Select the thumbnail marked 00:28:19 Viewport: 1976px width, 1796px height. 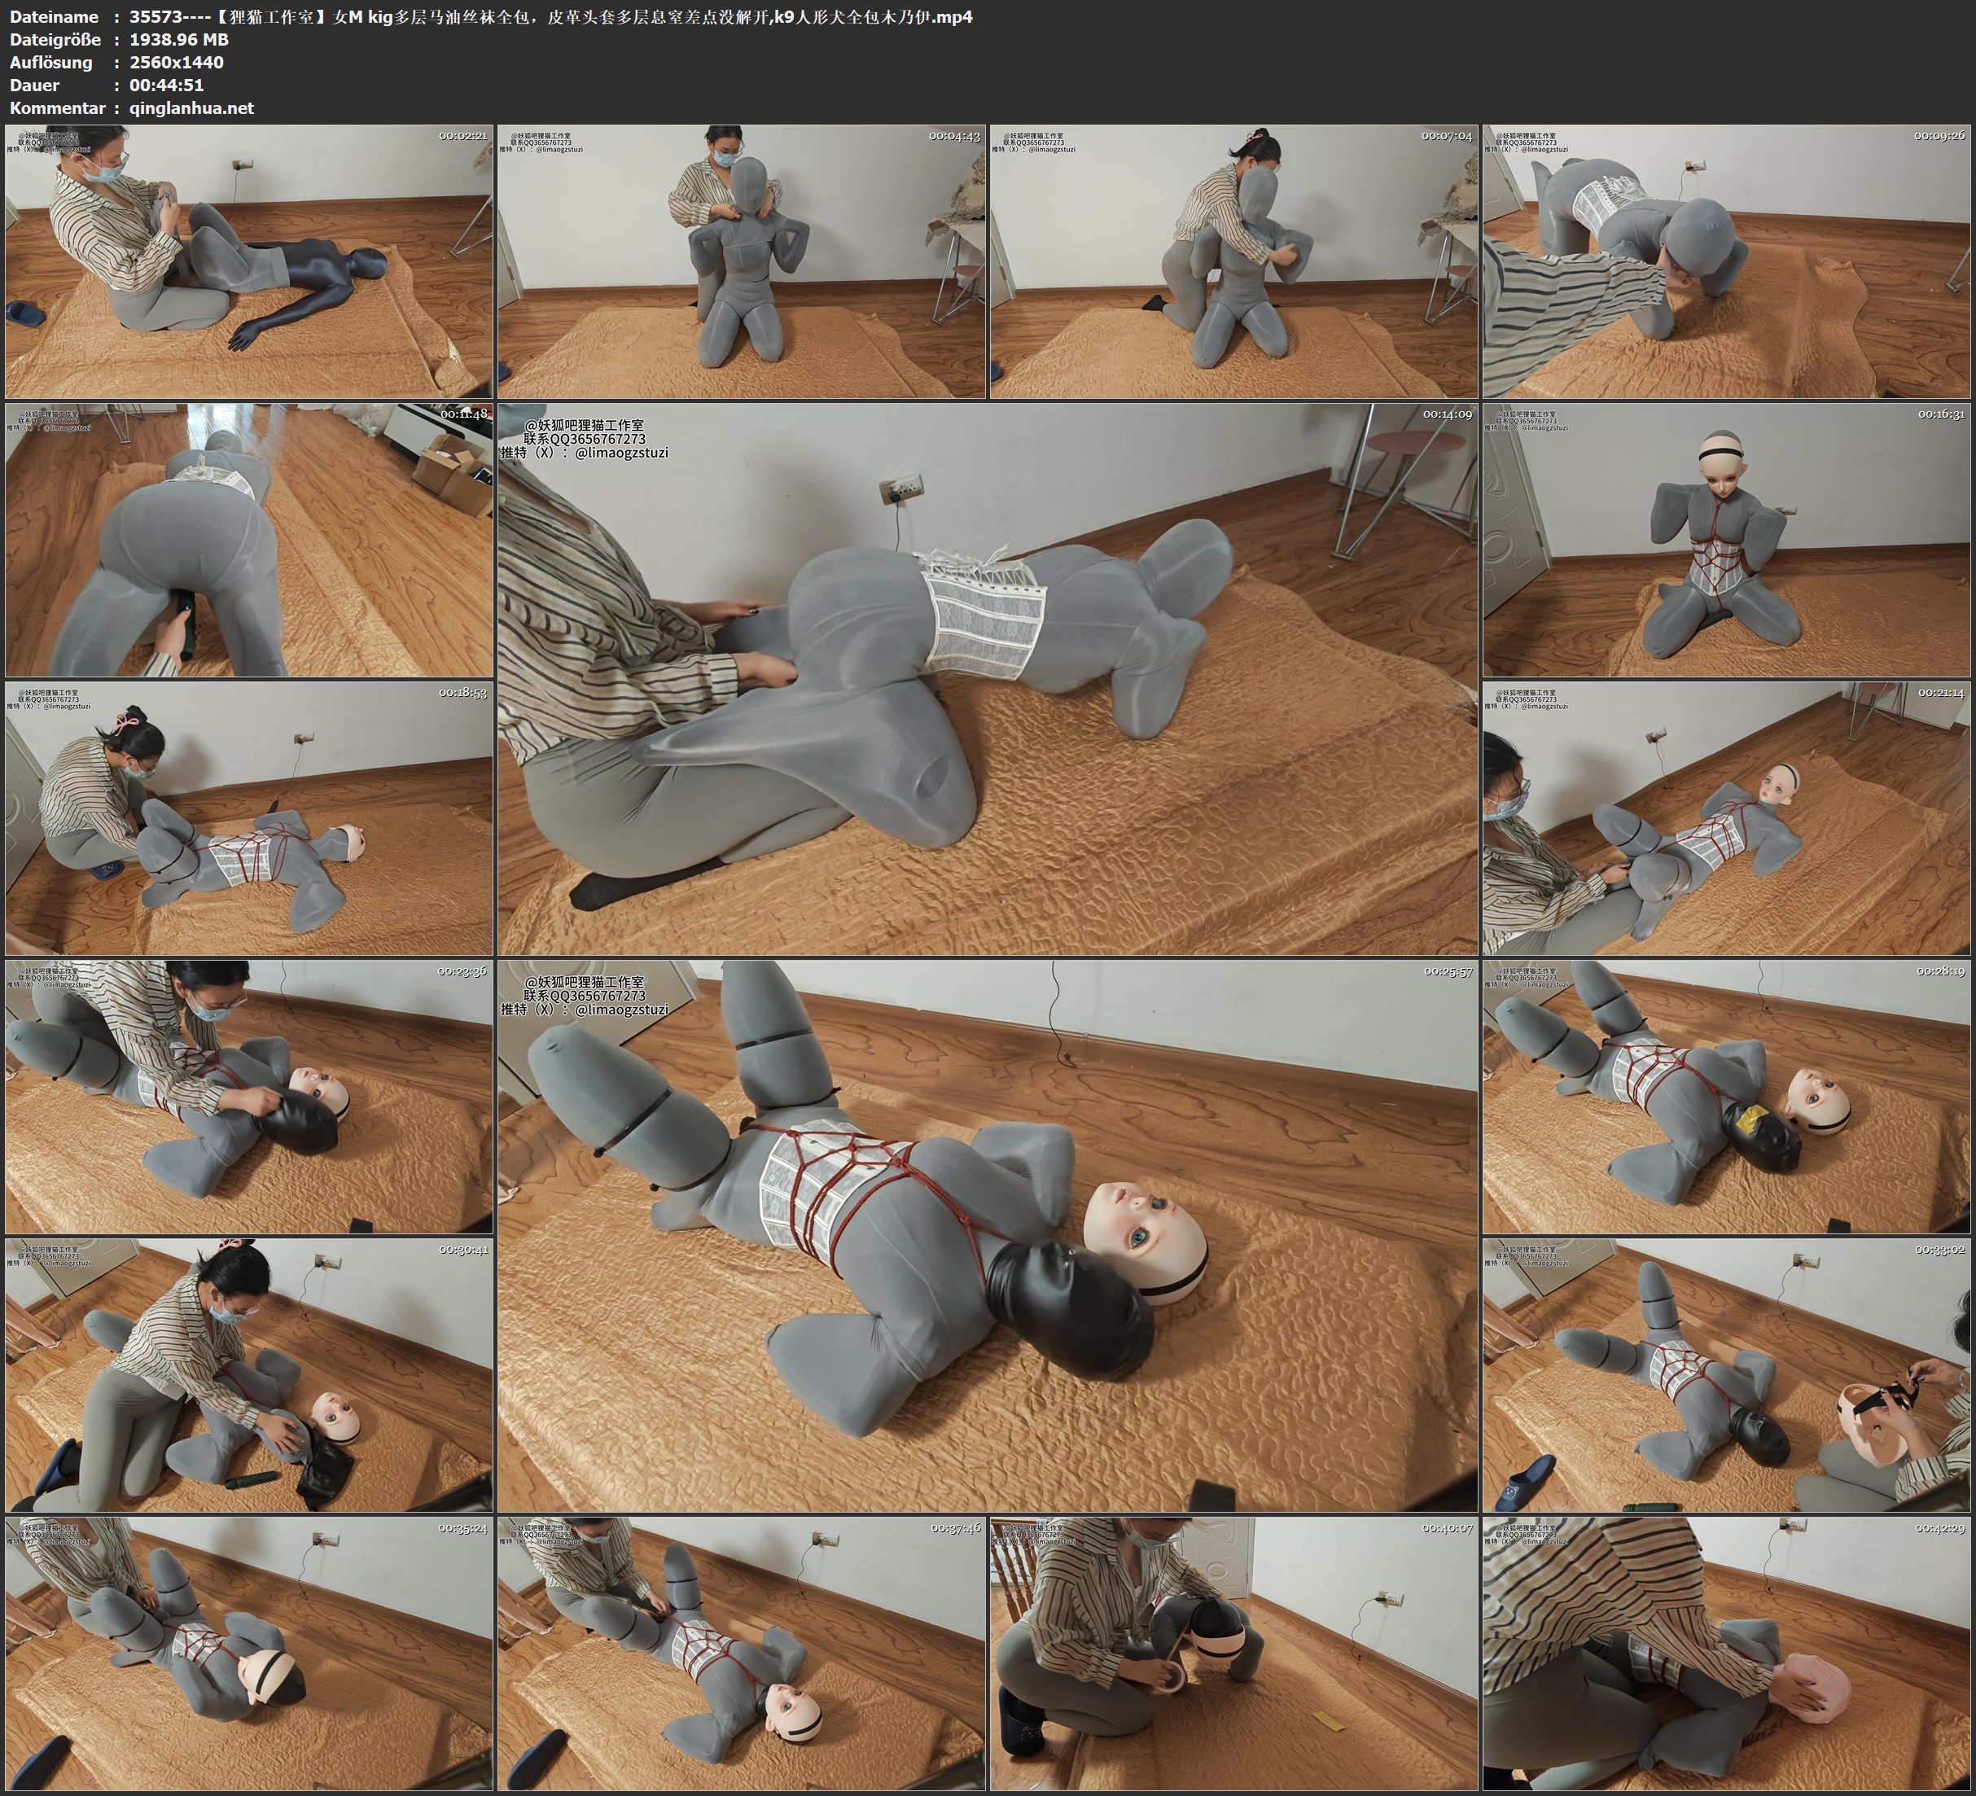click(x=1726, y=1097)
